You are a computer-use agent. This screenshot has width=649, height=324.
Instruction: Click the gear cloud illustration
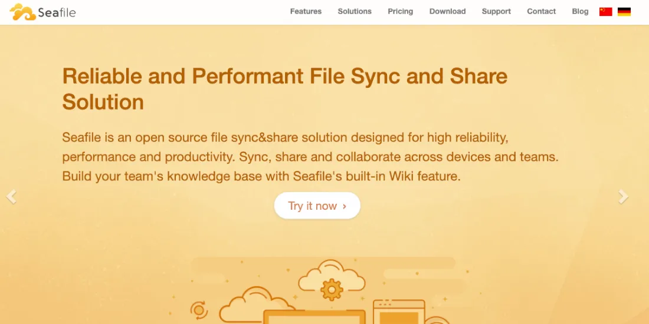[x=332, y=281]
